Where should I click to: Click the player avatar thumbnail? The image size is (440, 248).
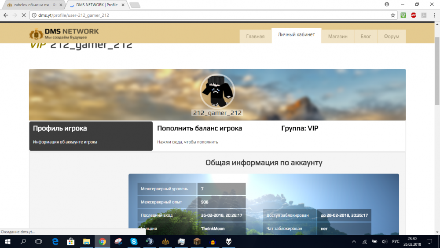tap(217, 91)
